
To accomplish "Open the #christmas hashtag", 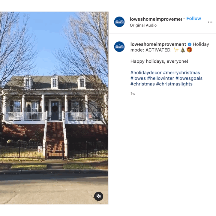I will (x=142, y=84).
